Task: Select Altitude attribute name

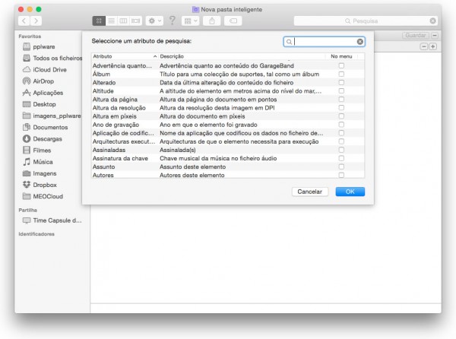Action: coord(103,91)
